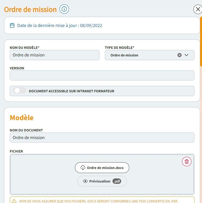Edit the Nom du document field

point(102,138)
